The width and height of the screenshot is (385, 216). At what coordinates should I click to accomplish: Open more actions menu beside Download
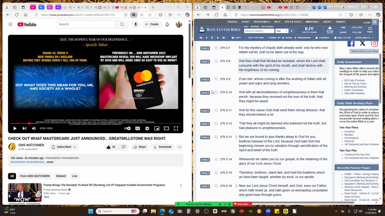(x=180, y=147)
